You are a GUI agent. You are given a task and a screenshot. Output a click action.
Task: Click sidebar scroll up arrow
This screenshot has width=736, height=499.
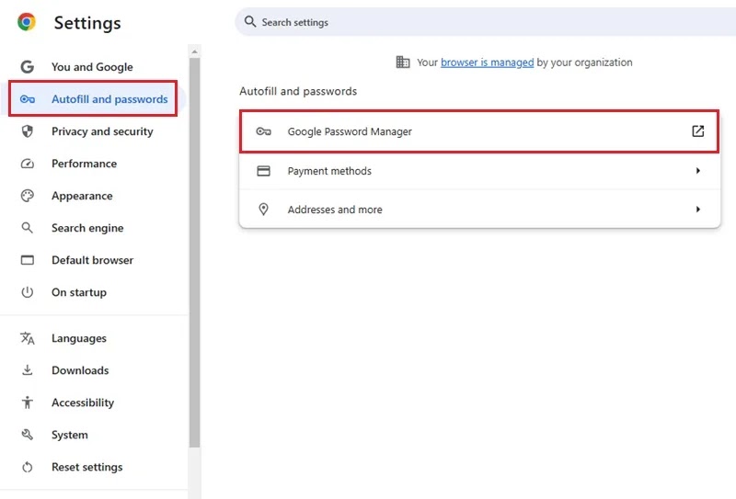[x=194, y=51]
